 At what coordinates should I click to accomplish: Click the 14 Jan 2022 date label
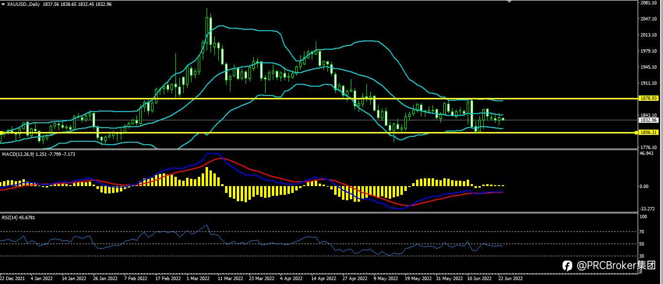point(74,279)
